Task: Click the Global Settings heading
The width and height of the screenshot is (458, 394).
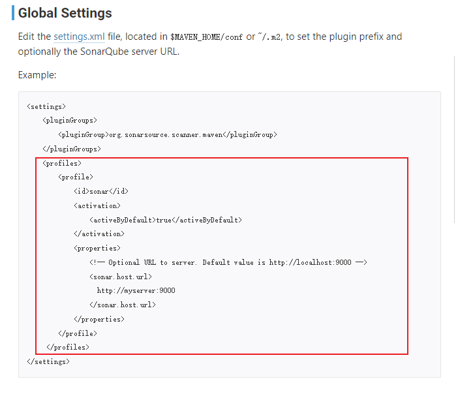Action: 65,13
